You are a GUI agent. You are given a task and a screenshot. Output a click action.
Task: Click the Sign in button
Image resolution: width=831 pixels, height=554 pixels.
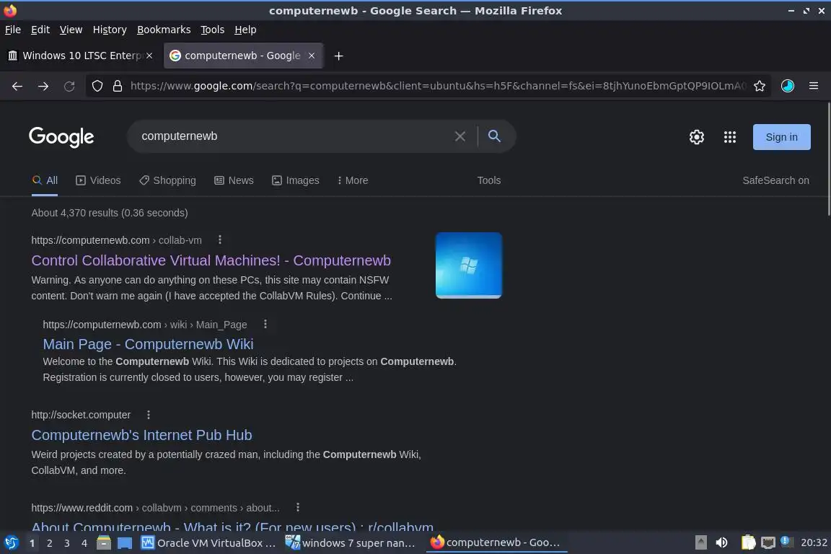tap(781, 137)
